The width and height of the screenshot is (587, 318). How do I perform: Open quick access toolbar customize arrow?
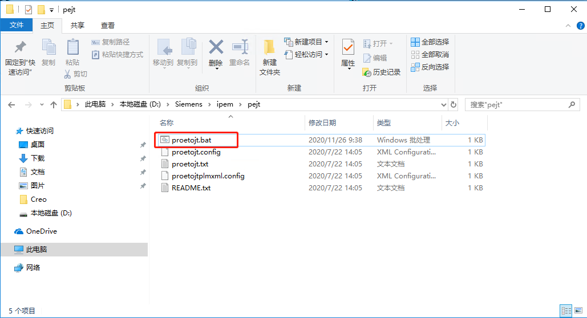[x=52, y=10]
